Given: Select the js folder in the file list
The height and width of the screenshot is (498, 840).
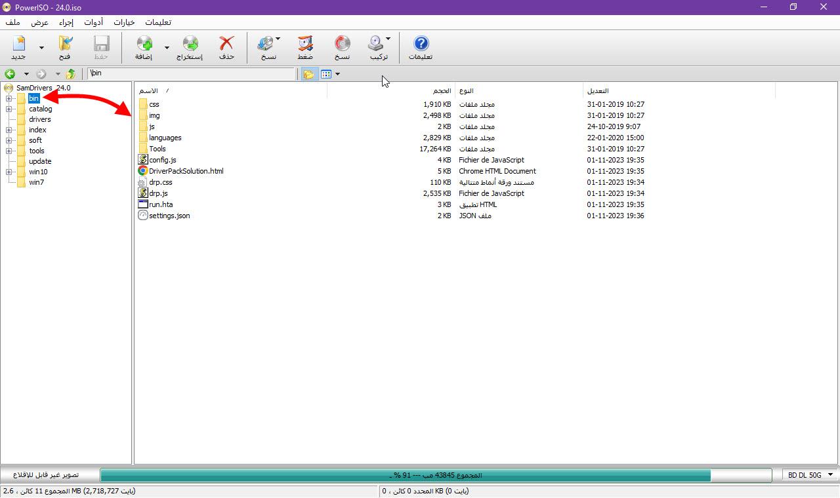Looking at the screenshot, I should click(152, 126).
